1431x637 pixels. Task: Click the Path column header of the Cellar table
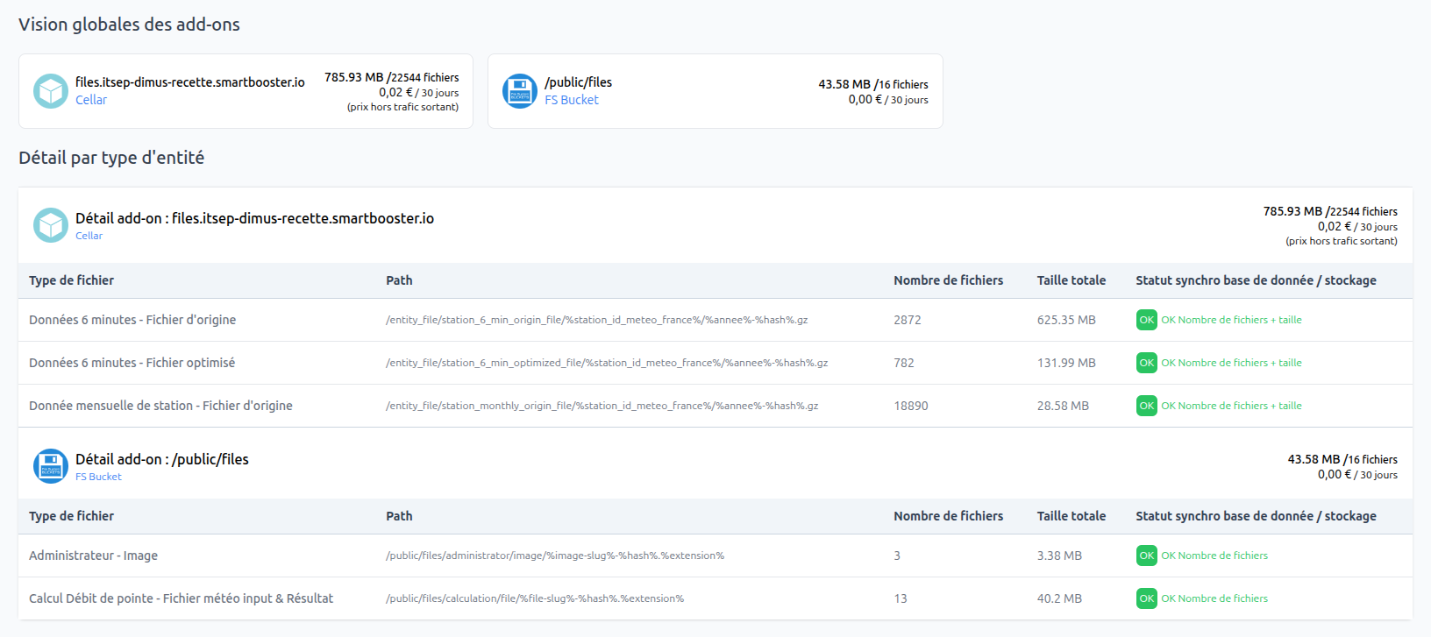click(399, 280)
